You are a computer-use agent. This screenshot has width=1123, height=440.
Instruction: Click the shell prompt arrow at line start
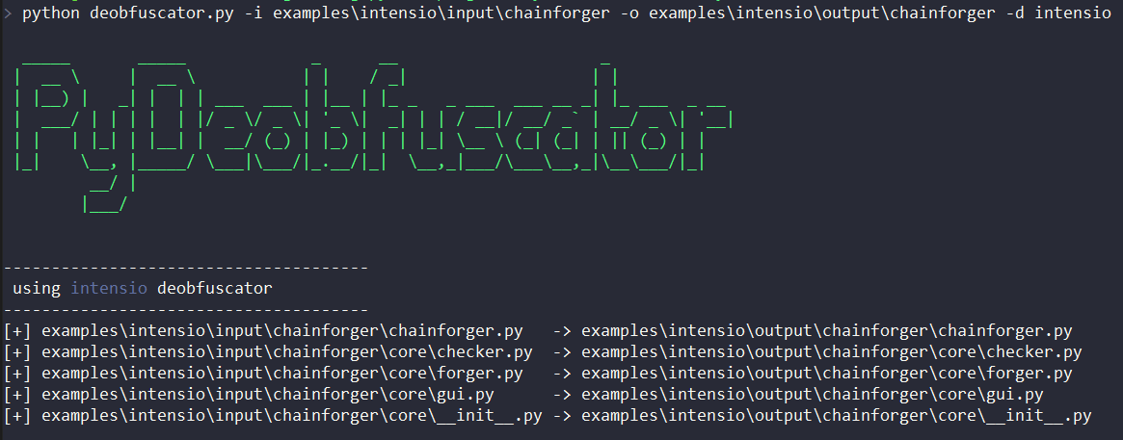point(8,13)
